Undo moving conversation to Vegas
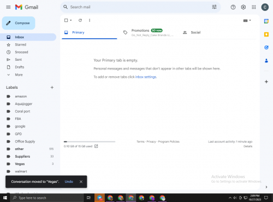This screenshot has height=202, width=273. tap(69, 182)
